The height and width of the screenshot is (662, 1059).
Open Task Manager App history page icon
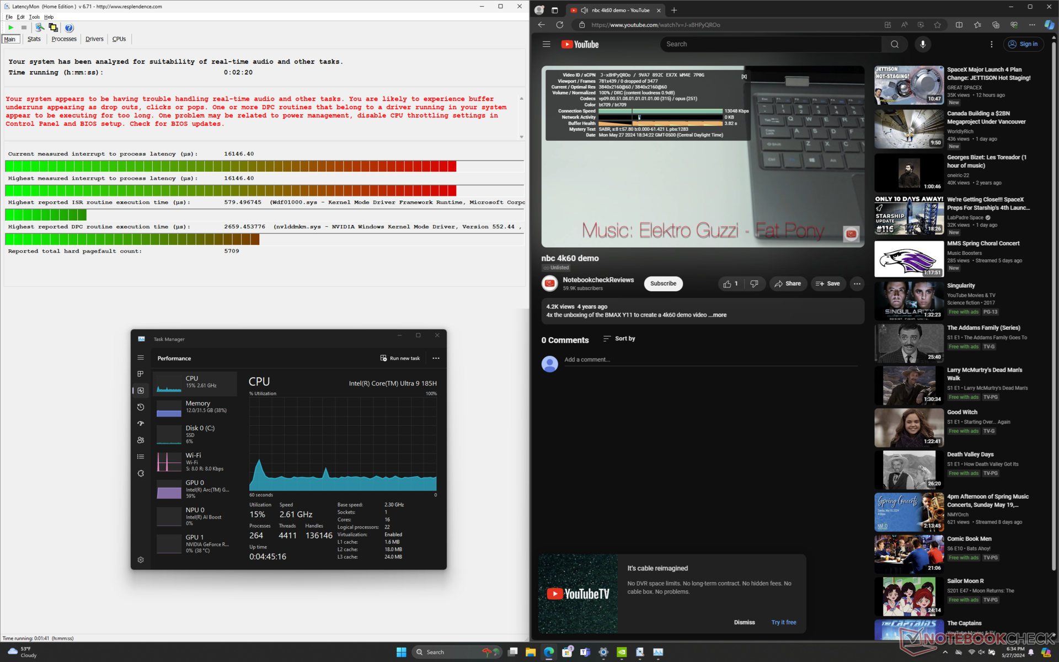click(x=141, y=407)
